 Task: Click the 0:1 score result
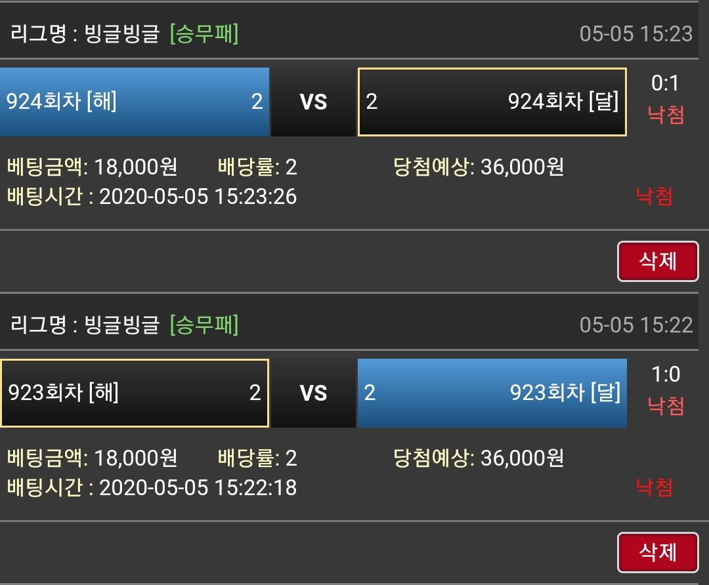pos(664,83)
